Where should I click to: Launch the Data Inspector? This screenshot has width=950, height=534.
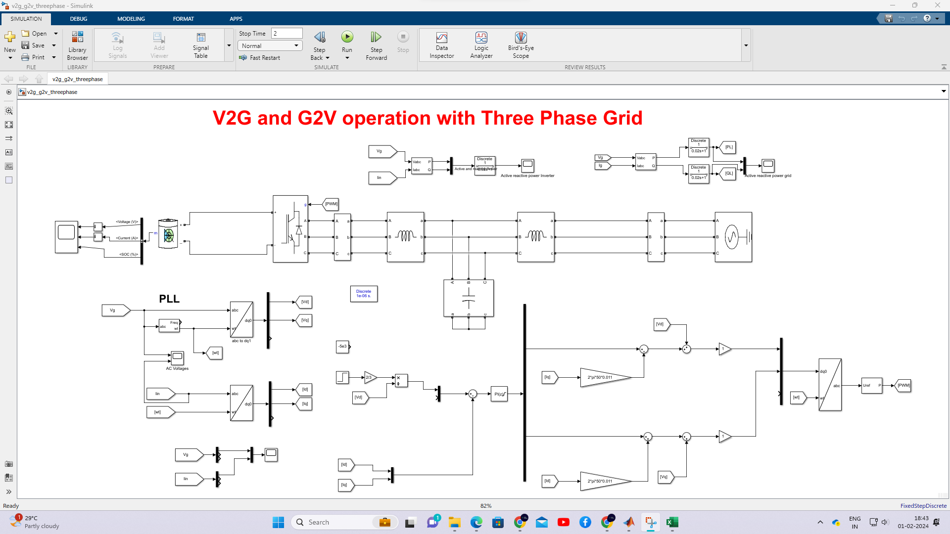coord(441,44)
